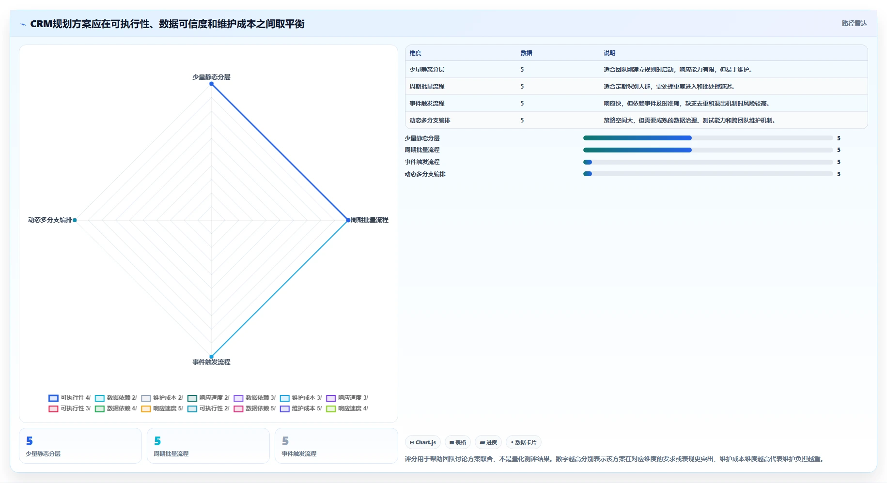Toggle the 数据依赖 2/ legend entry

tap(116, 398)
